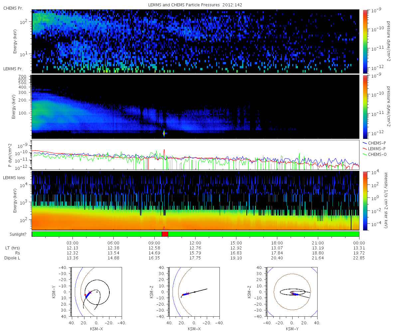Click the 'P dyn/cm^2' axis label
Viewport: 399px width, 333px height.
10,155
